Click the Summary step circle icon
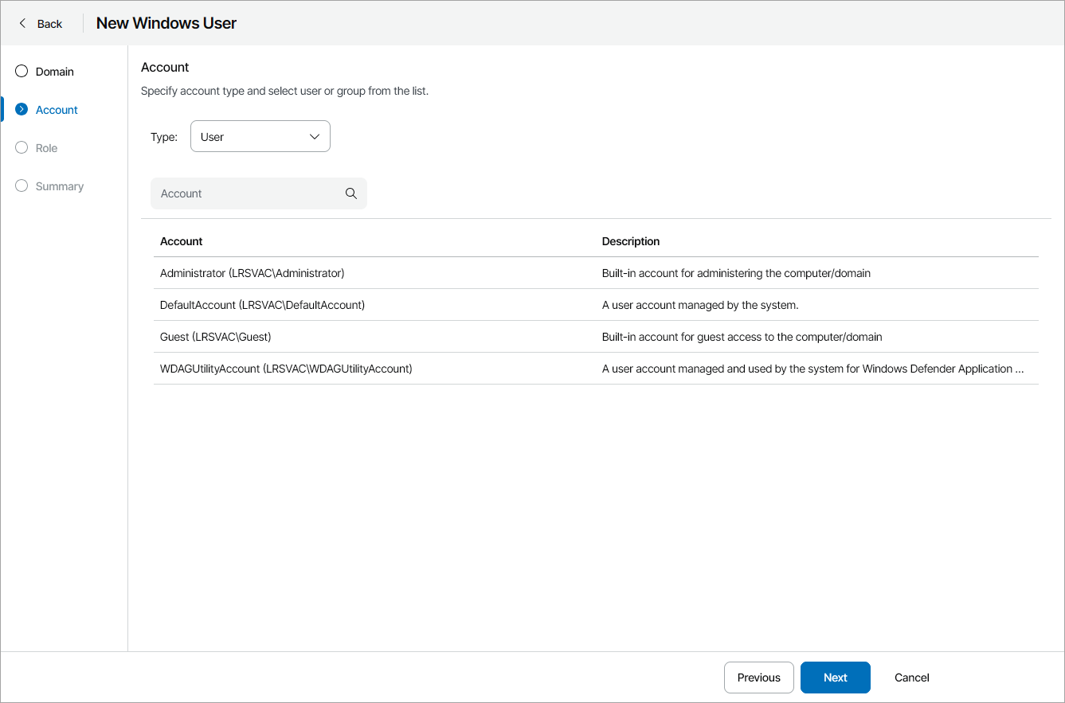1065x703 pixels. (x=22, y=186)
